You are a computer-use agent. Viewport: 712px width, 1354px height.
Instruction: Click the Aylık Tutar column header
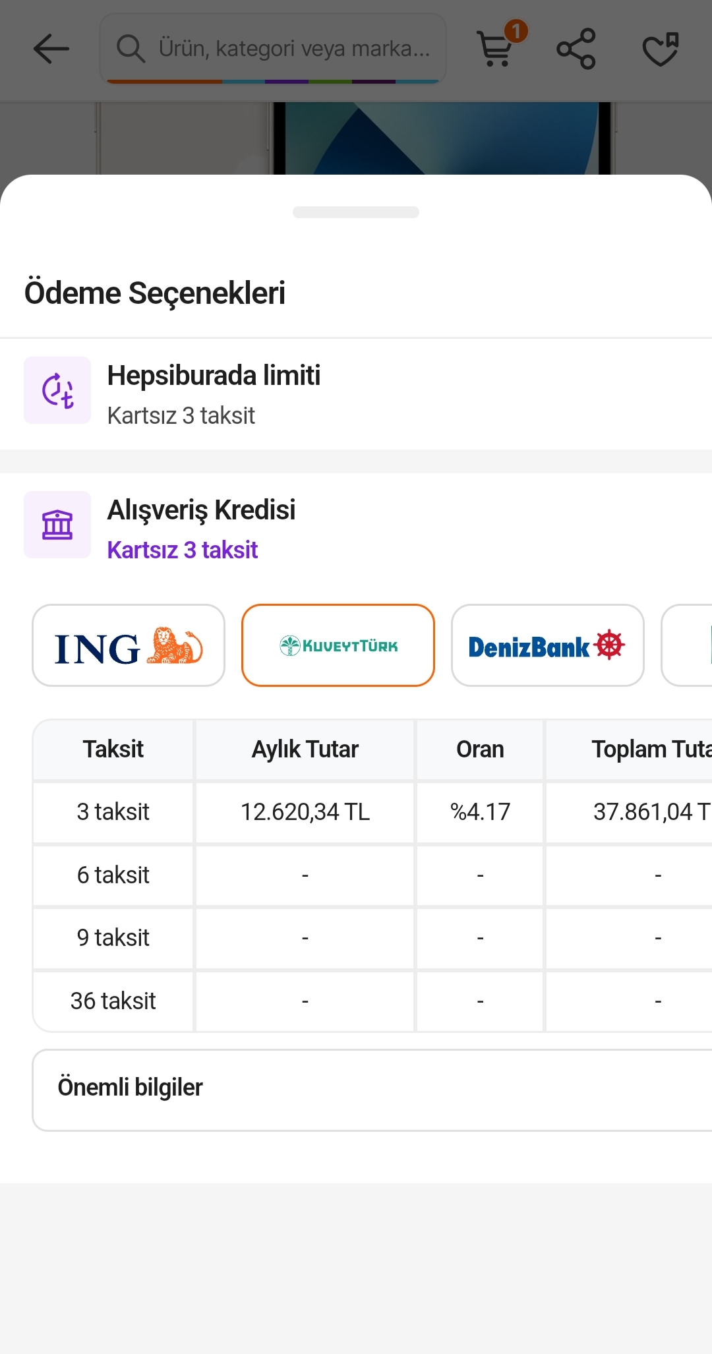click(x=305, y=750)
